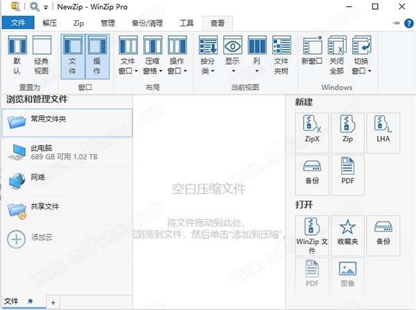Click the search magnifier in title bar

tap(35, 7)
